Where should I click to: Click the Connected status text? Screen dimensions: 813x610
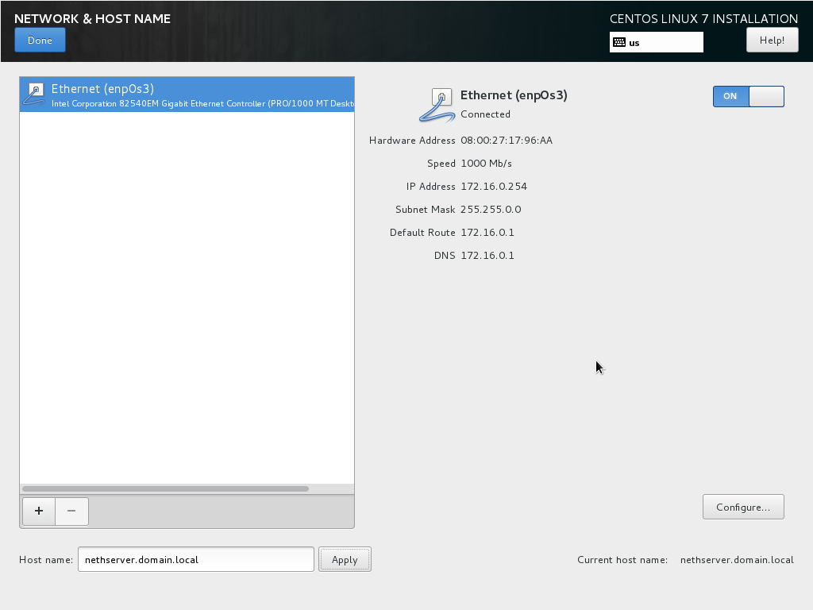(485, 114)
